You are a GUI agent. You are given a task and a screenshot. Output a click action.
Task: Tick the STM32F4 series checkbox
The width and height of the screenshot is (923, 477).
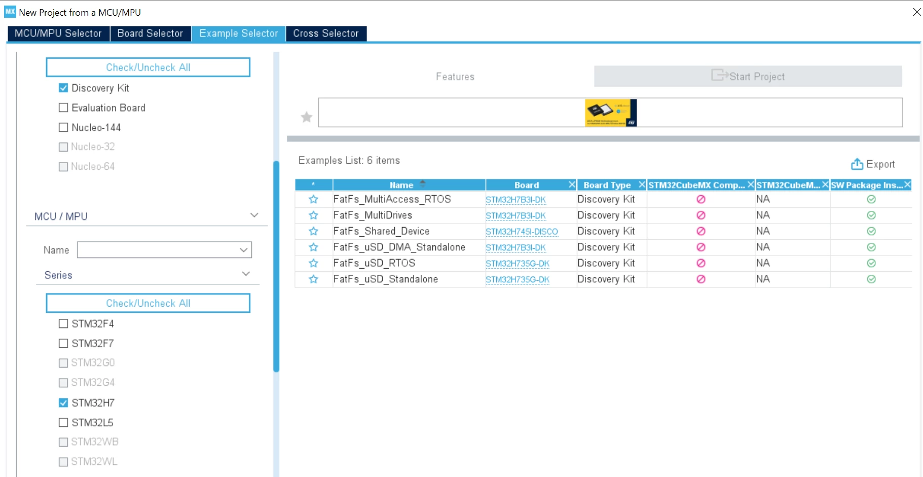[x=63, y=323]
